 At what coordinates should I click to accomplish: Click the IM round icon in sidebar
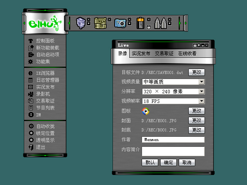(x=31, y=115)
